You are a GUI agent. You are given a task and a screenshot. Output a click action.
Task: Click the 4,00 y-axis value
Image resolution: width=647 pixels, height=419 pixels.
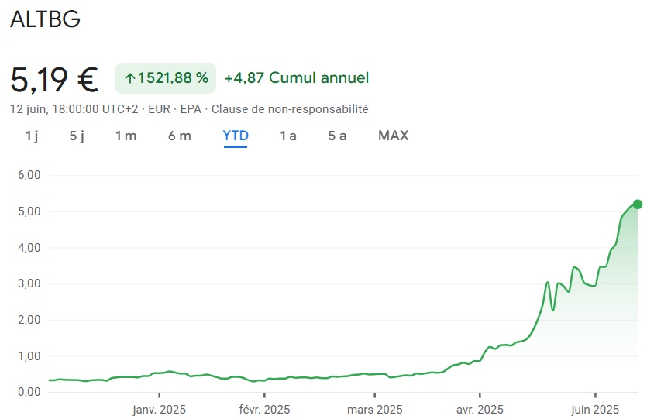pyautogui.click(x=29, y=247)
